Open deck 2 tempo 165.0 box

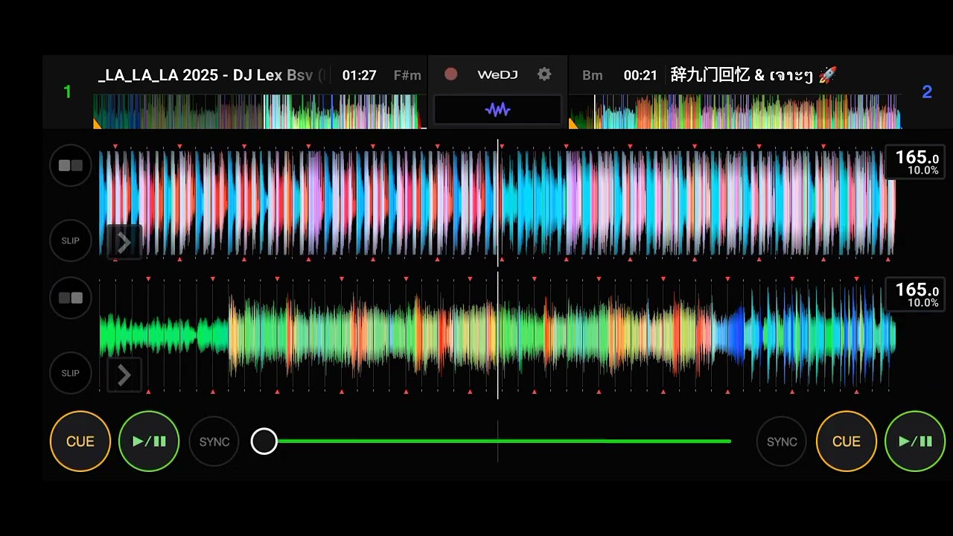coord(914,295)
